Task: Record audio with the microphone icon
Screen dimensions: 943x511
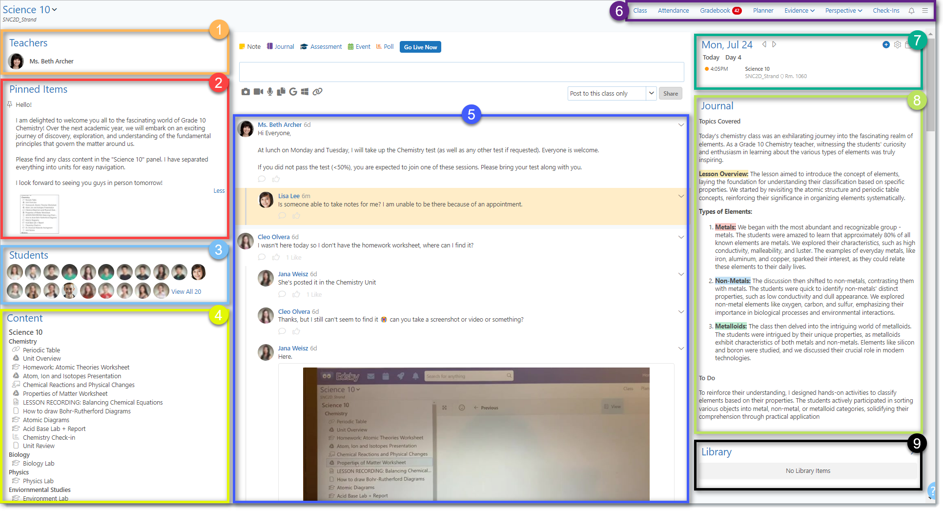Action: pos(270,92)
